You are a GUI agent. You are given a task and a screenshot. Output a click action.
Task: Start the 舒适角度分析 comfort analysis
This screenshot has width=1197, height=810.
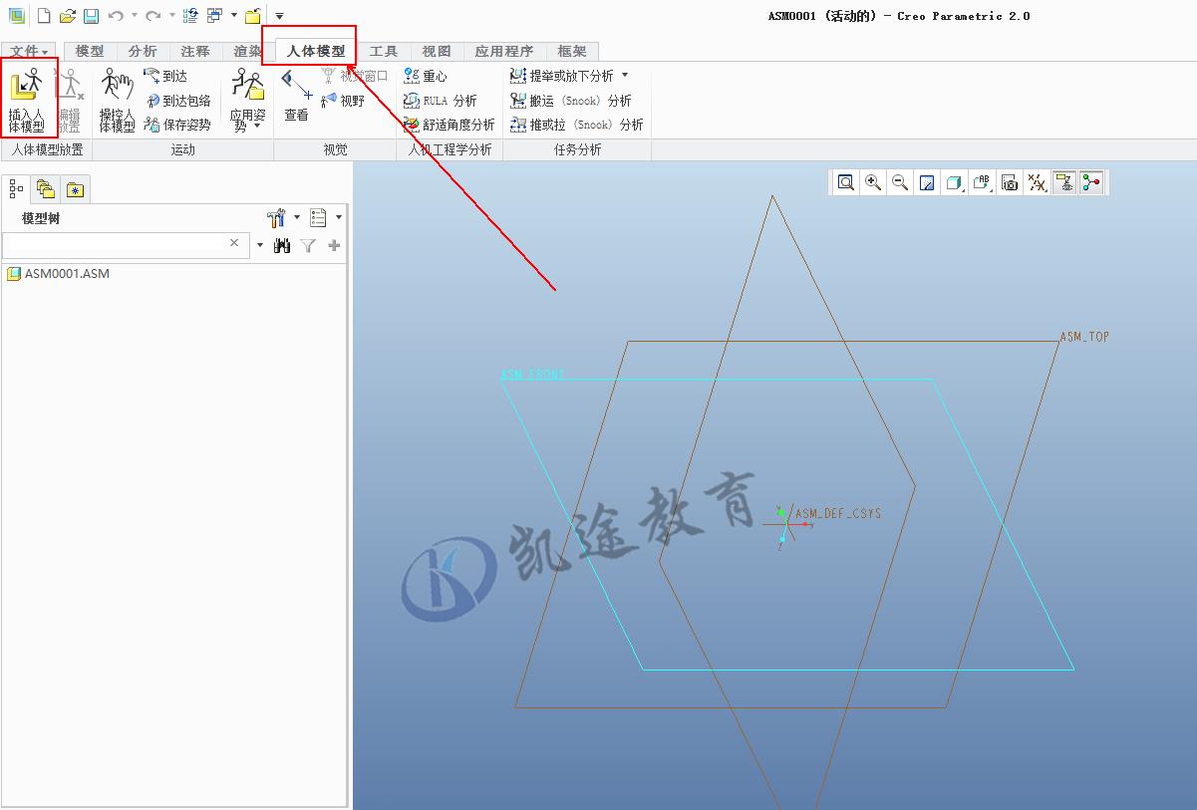coord(450,125)
